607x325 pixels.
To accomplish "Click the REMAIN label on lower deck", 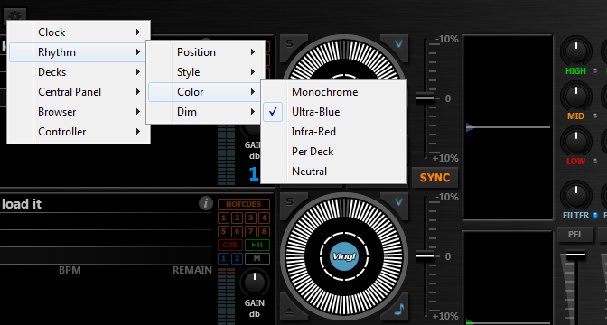I will (192, 270).
